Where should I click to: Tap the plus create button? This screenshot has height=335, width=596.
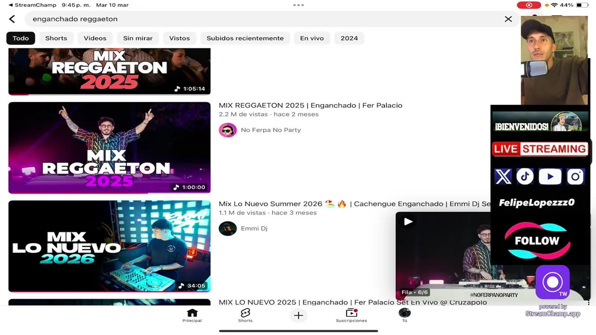298,315
